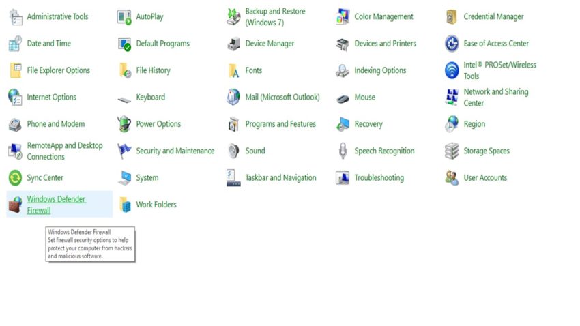
Task: Open the Default Programs icon
Action: (124, 44)
